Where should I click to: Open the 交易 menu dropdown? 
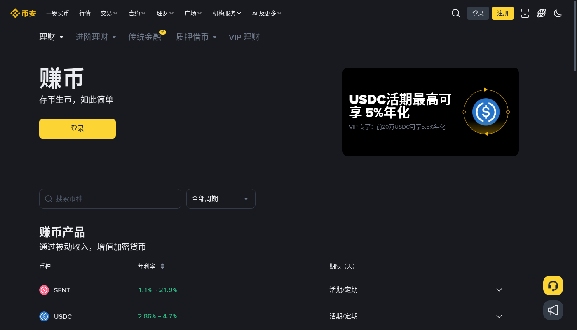point(109,13)
